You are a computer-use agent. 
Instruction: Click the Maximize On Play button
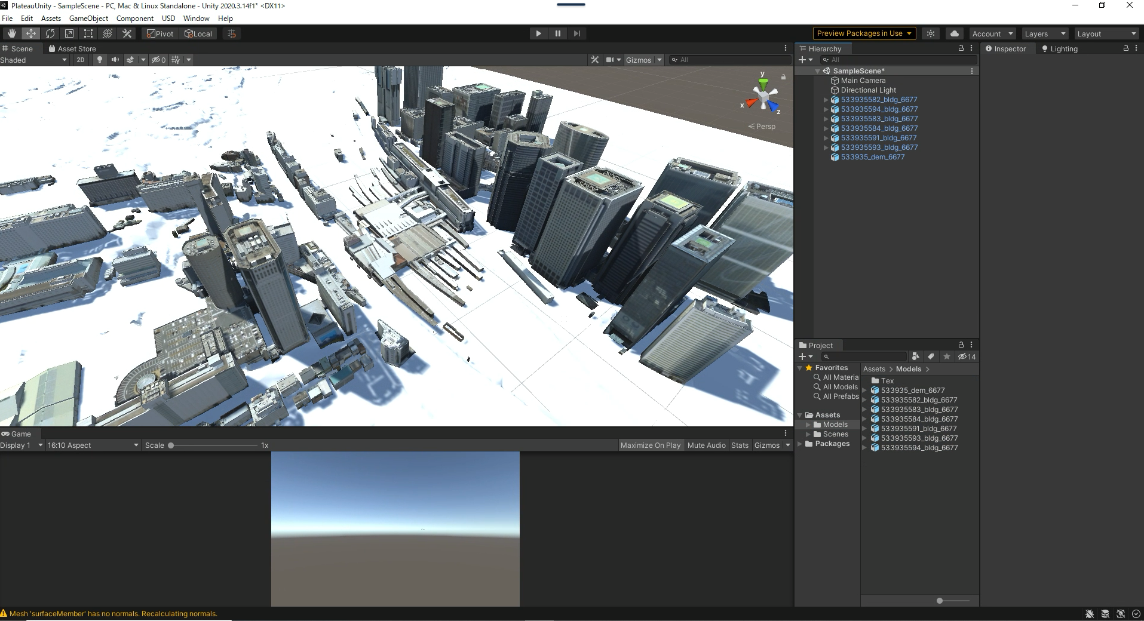coord(651,445)
